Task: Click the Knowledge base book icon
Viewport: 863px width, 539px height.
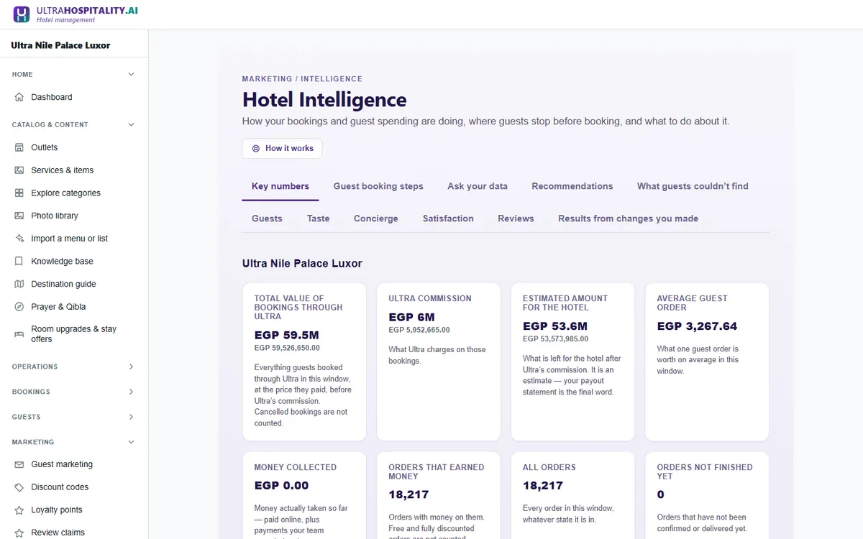Action: pos(19,261)
